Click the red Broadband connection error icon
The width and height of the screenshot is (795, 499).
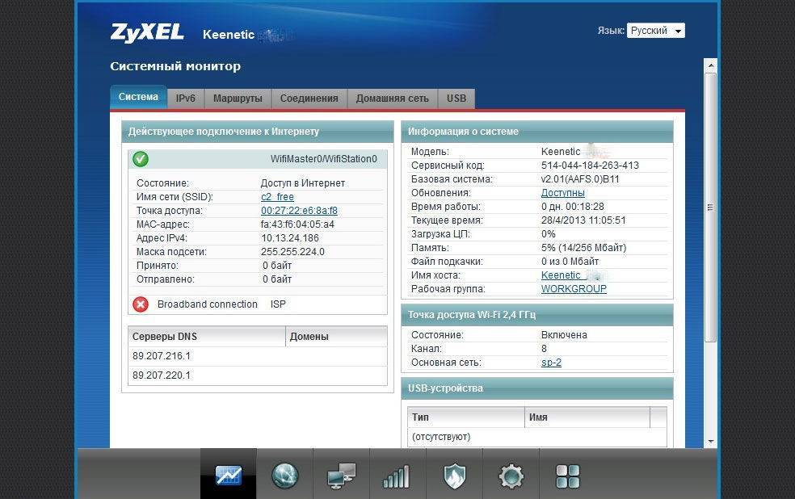click(141, 304)
